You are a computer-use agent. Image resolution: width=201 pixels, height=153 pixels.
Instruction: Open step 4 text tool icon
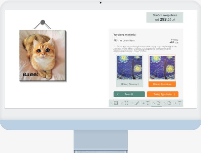pos(148,103)
